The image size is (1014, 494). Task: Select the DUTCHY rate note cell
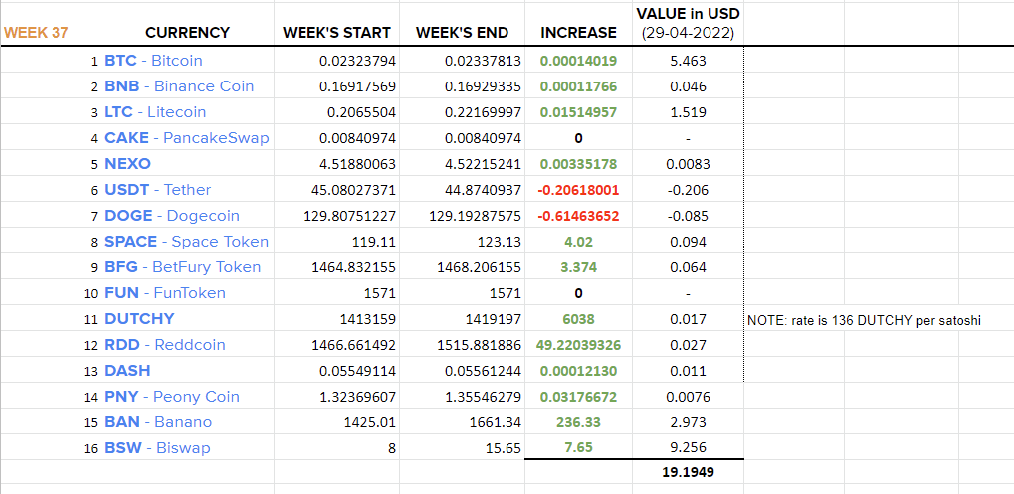[x=864, y=320]
